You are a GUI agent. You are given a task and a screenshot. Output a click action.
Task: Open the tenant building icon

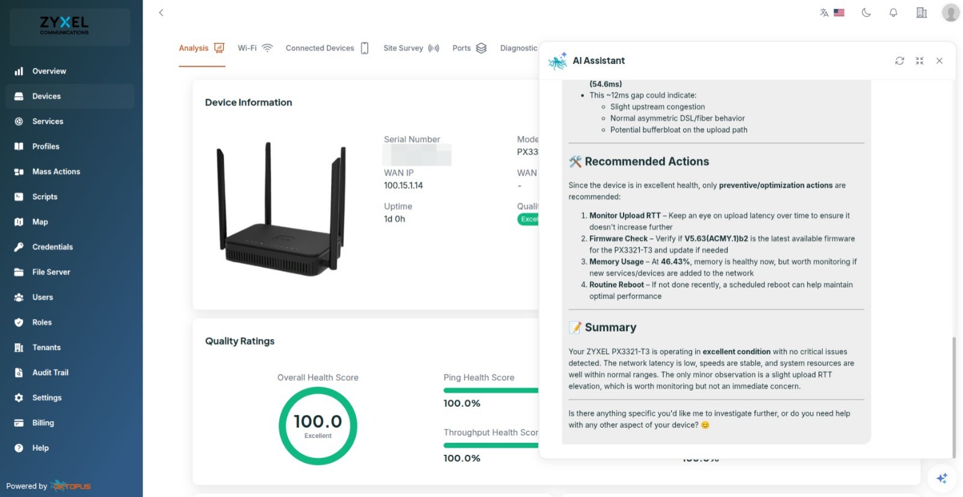point(921,13)
